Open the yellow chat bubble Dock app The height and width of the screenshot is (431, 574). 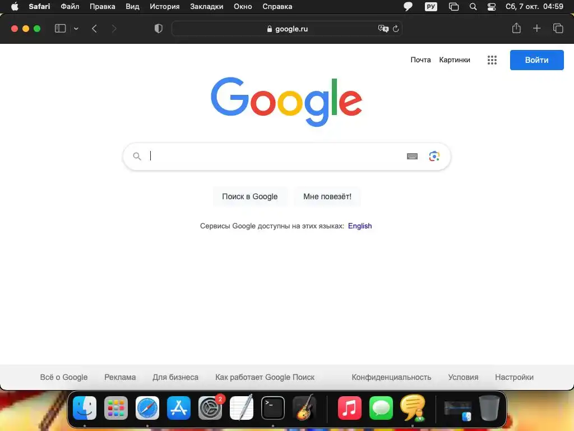413,408
